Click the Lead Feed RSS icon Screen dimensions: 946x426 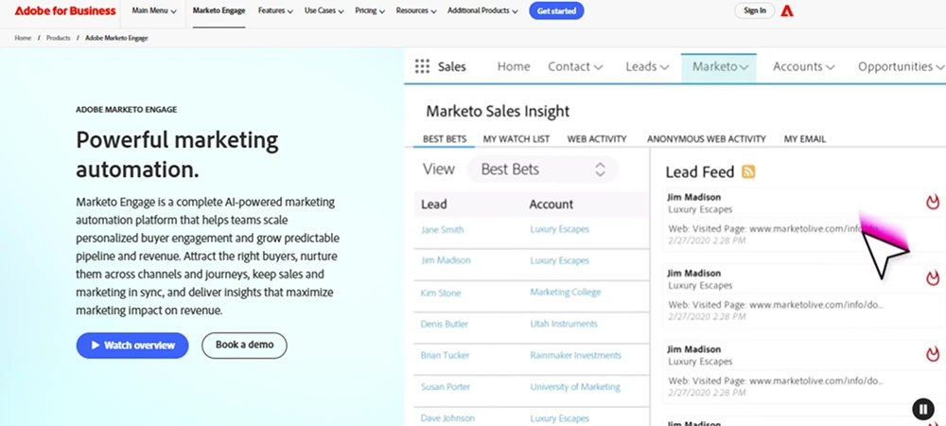[748, 171]
